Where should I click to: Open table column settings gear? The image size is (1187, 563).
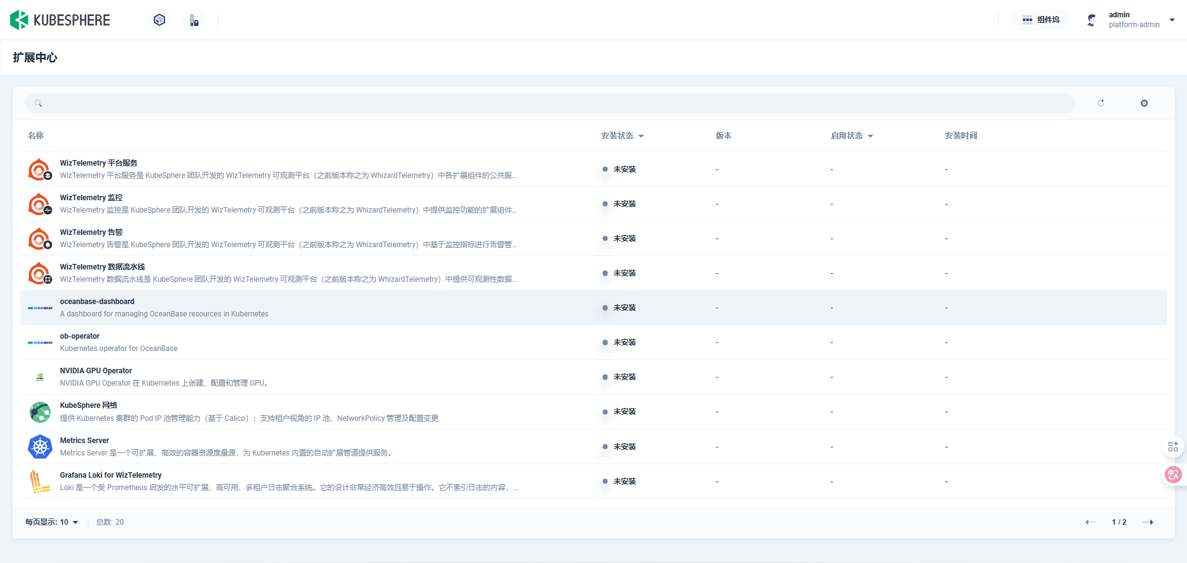[x=1144, y=103]
